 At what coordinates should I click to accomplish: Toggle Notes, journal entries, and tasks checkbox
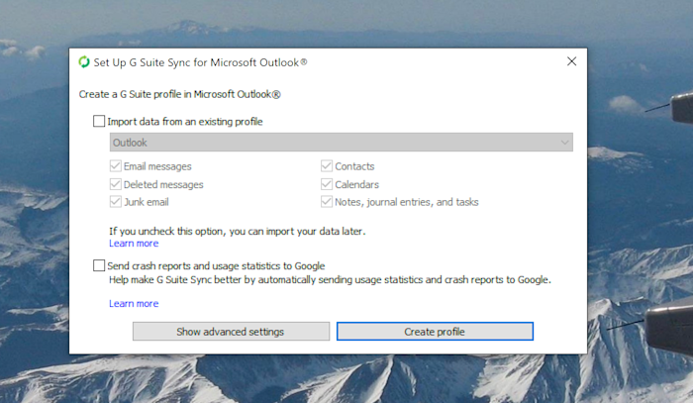point(327,202)
